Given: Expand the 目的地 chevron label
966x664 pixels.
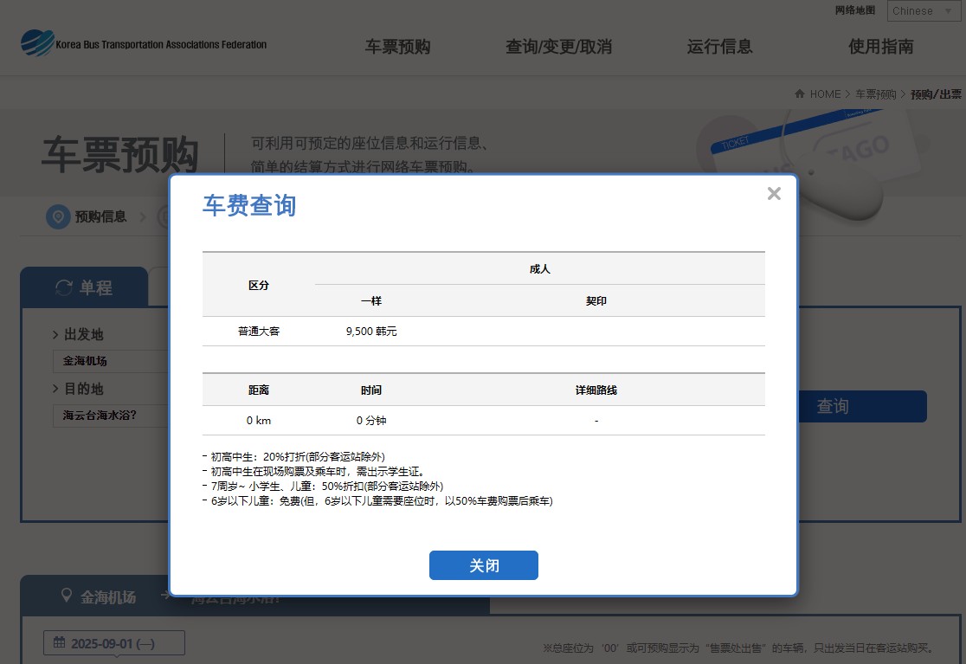Looking at the screenshot, I should pos(79,389).
